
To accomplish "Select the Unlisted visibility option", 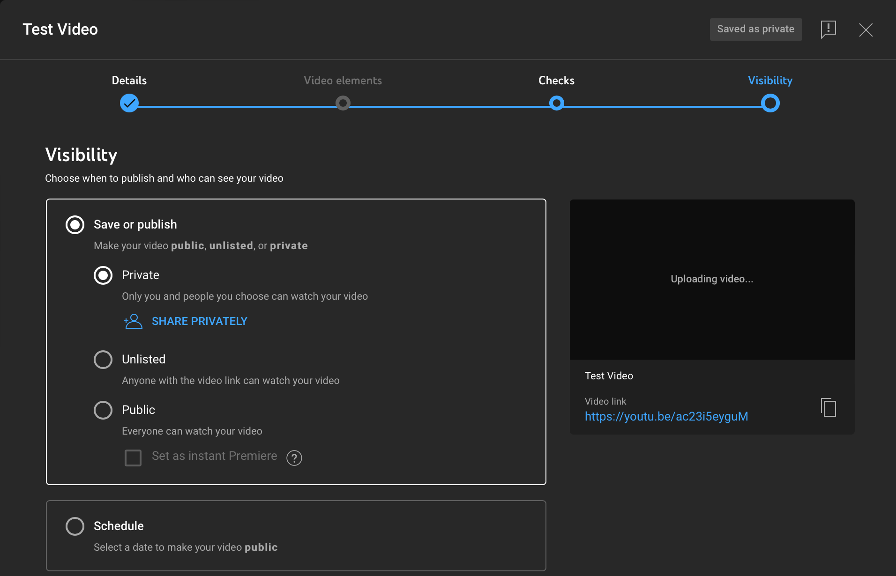I will [103, 359].
